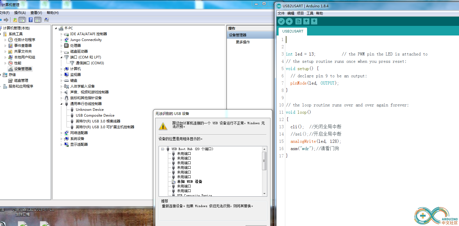Screen dimensions: 459x226
Task: Click the 磁盘管理 icon in left tree
Action: (10, 81)
